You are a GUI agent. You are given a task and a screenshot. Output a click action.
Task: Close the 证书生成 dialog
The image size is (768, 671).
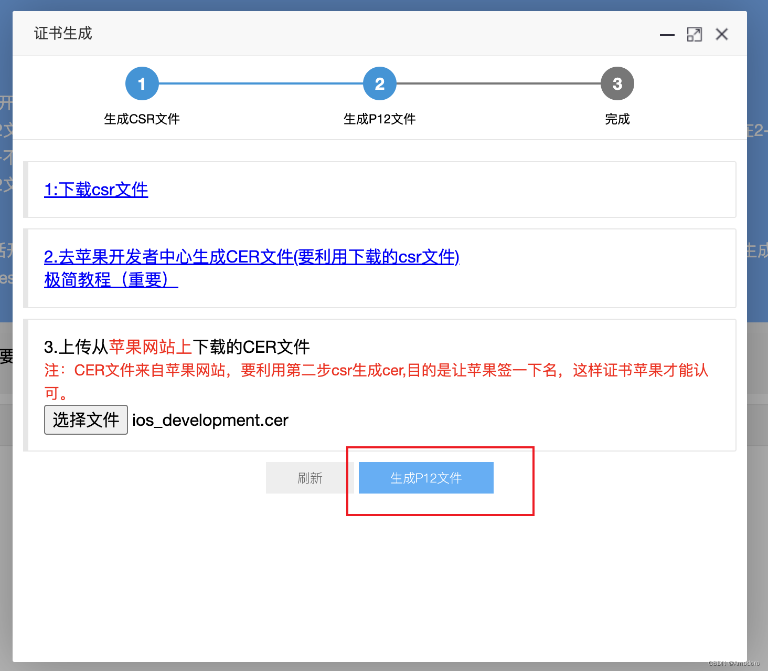pyautogui.click(x=722, y=35)
